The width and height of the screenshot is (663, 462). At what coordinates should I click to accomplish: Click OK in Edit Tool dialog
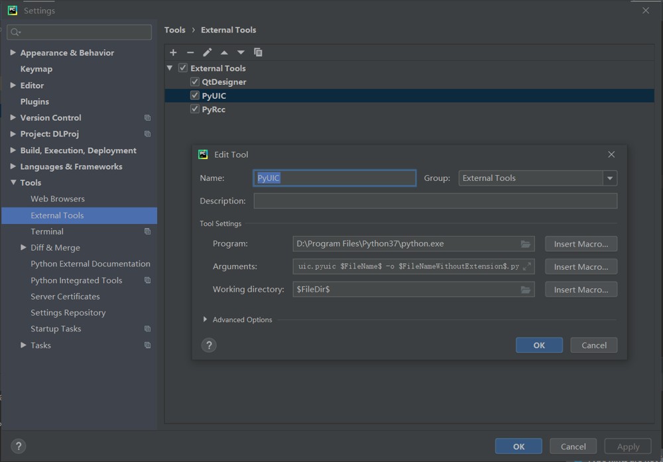(x=539, y=345)
